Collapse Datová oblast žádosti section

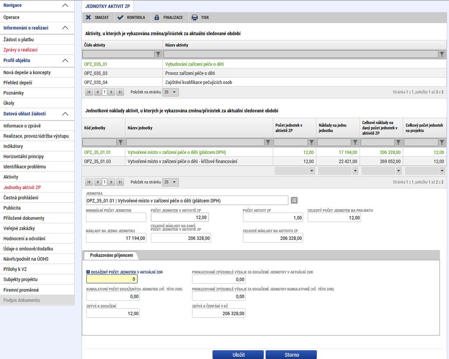(x=65, y=114)
